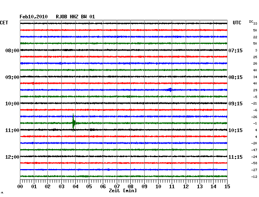259x197 pixels.
Task: Select minute 08 on the time axis
Action: [x=130, y=186]
